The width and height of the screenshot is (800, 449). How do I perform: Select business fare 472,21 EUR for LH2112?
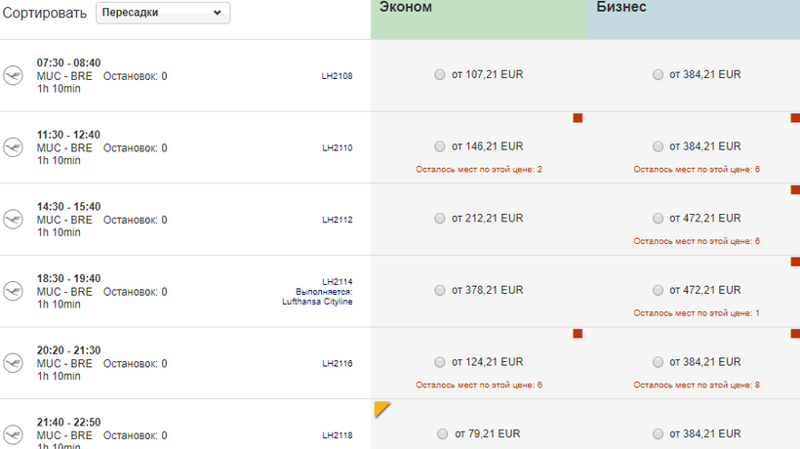(x=658, y=219)
